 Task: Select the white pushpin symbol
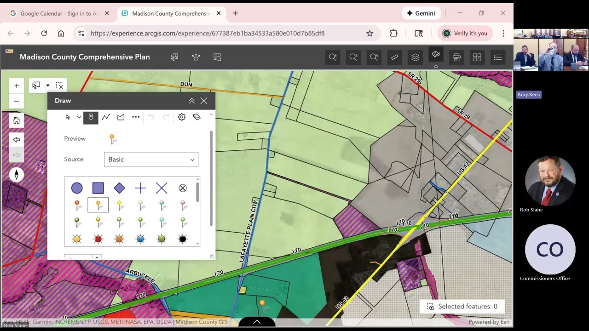coord(140,205)
